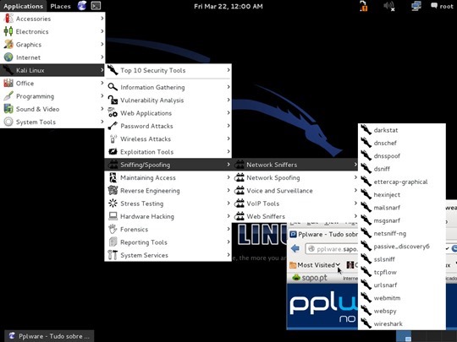Screen dimensions: 457x342
Task: Click the Hardware Hacking laptop icon
Action: click(x=113, y=216)
